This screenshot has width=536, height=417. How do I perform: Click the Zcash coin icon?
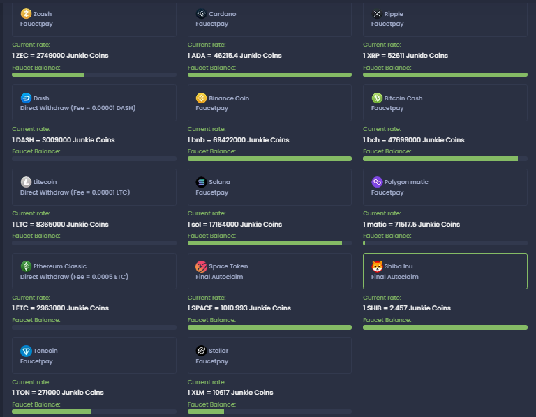coord(26,14)
